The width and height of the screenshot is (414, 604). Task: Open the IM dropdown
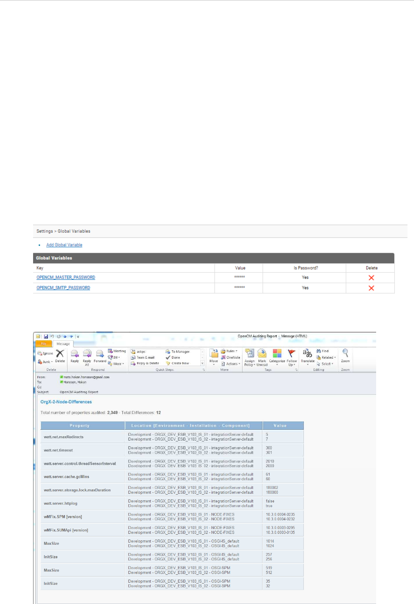point(114,357)
